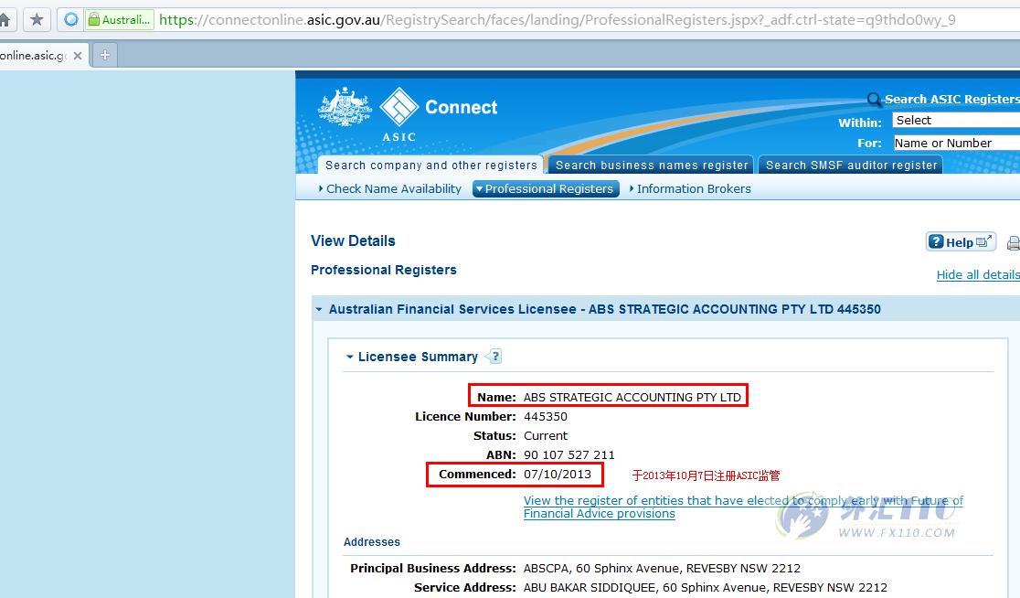Open Search company and other registers tab
This screenshot has height=598, width=1020.
pyautogui.click(x=430, y=166)
